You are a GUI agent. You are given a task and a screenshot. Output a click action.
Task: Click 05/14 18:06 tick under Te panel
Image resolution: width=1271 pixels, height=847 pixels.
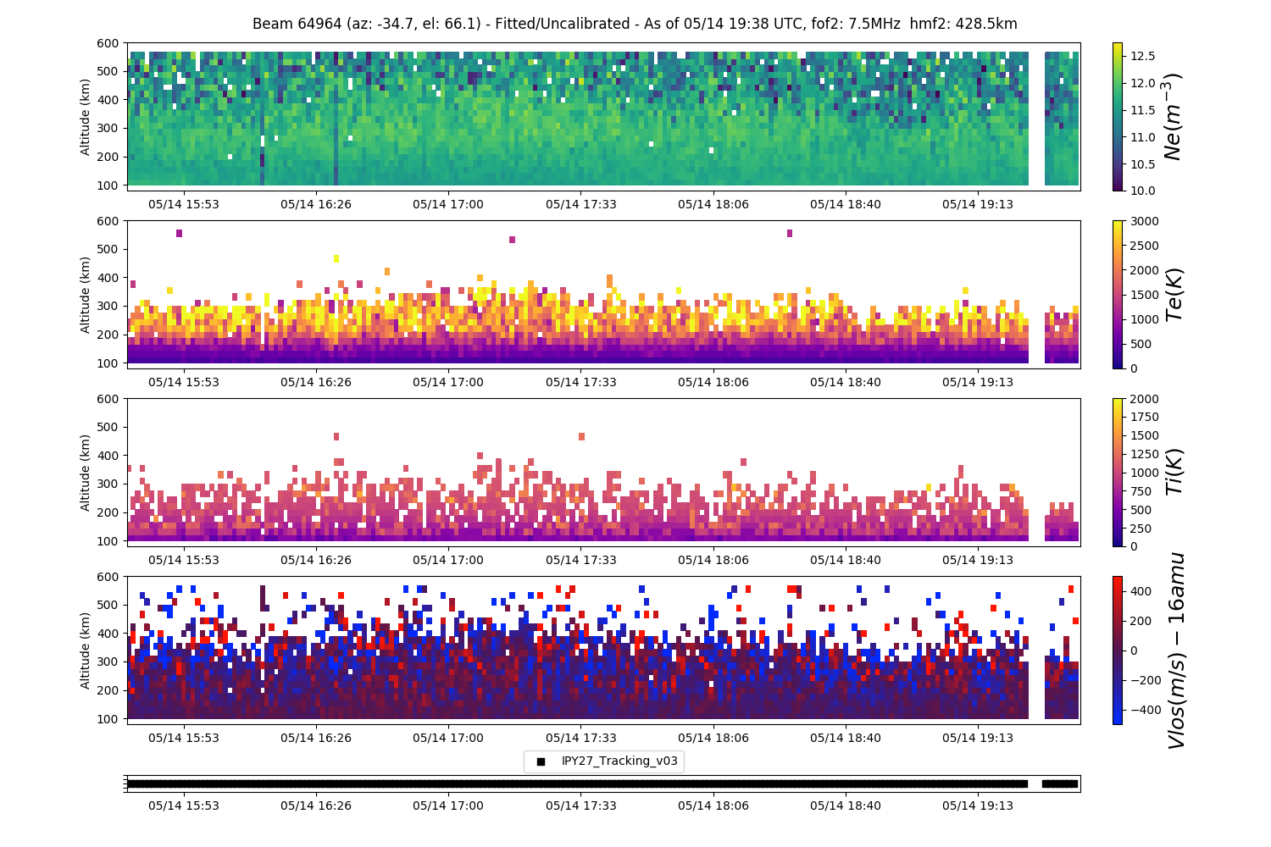[713, 382]
